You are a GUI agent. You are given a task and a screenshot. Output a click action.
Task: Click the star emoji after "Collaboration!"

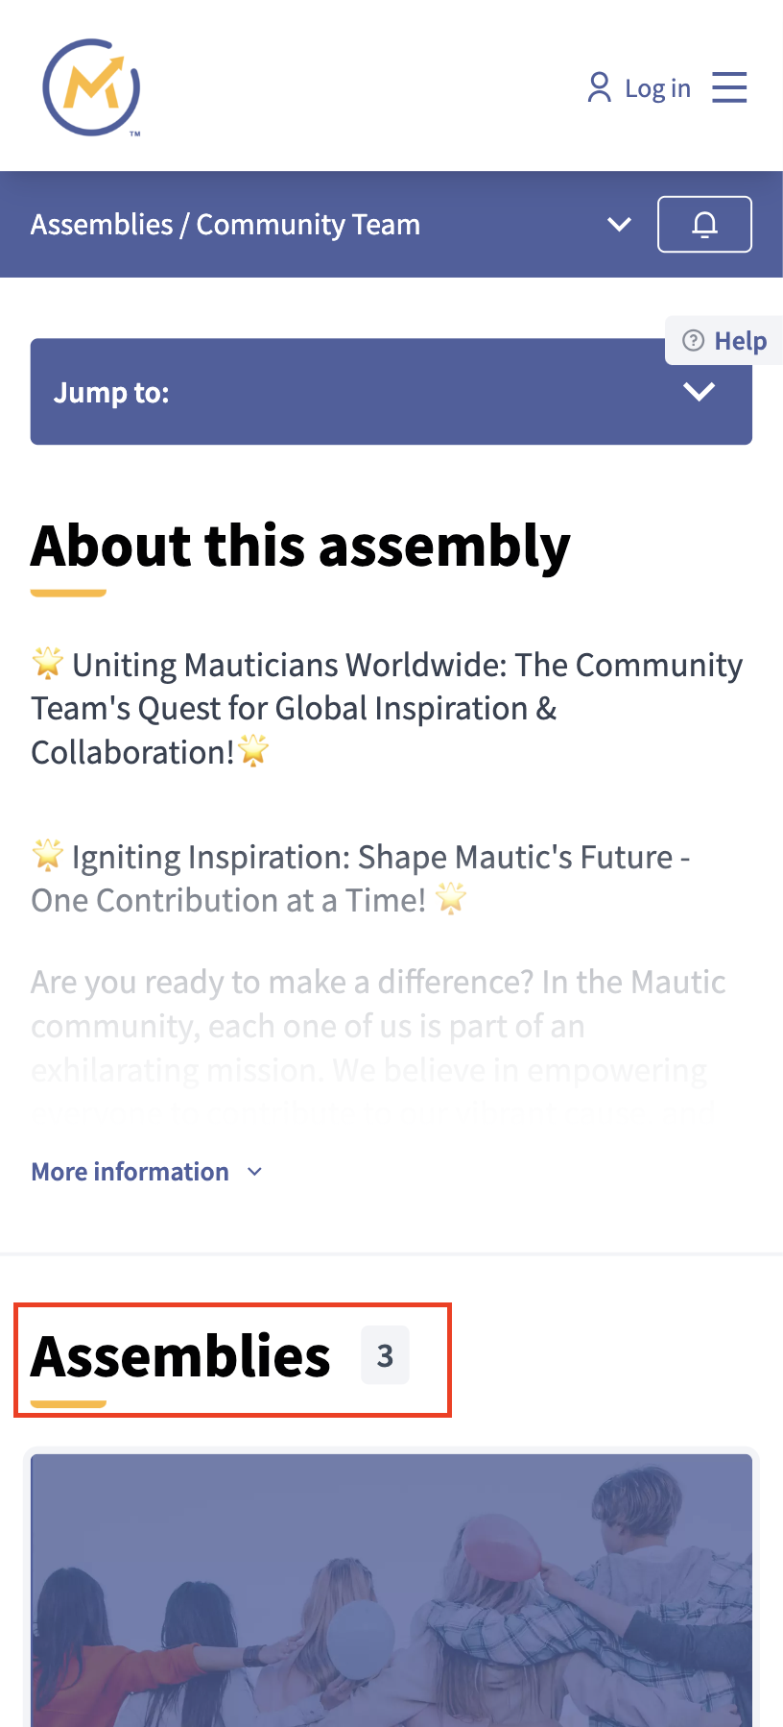click(x=253, y=750)
